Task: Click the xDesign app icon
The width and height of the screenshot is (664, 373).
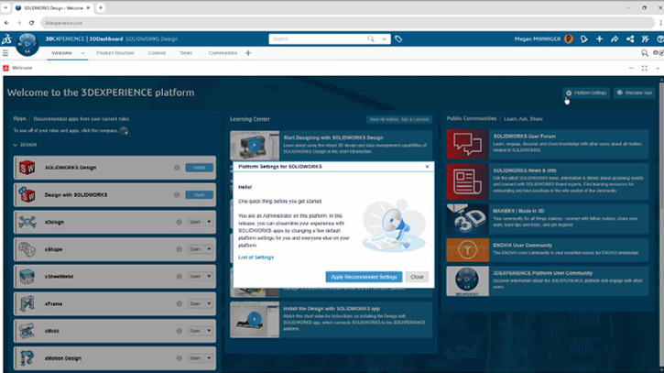Action: click(27, 222)
